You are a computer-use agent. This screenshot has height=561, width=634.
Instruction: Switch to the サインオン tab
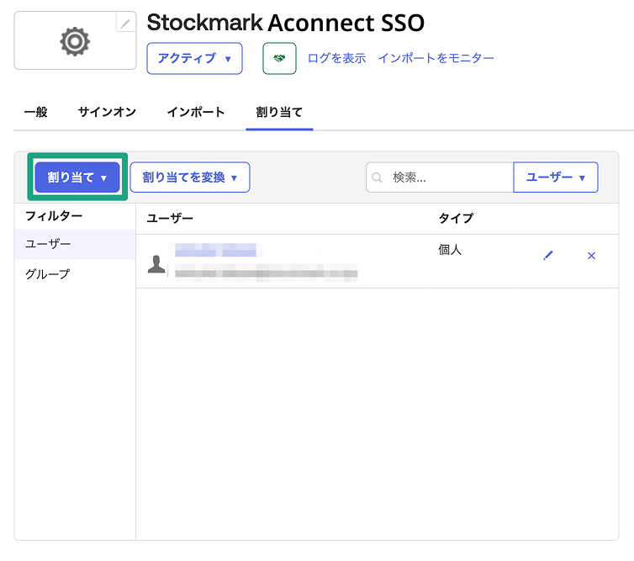click(107, 112)
